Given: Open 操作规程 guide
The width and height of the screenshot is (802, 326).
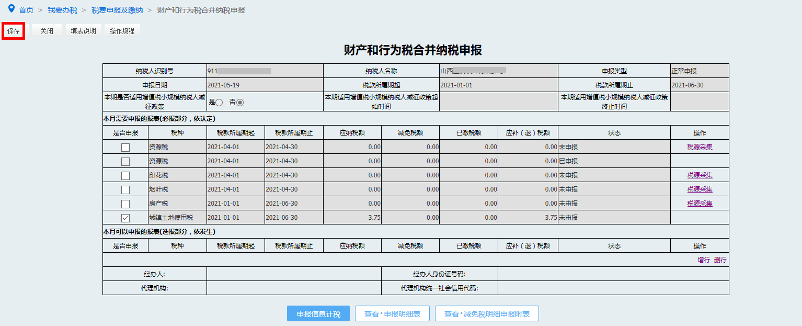Looking at the screenshot, I should [122, 31].
